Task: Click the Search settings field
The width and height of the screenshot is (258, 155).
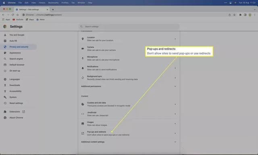Action: [x=129, y=27]
